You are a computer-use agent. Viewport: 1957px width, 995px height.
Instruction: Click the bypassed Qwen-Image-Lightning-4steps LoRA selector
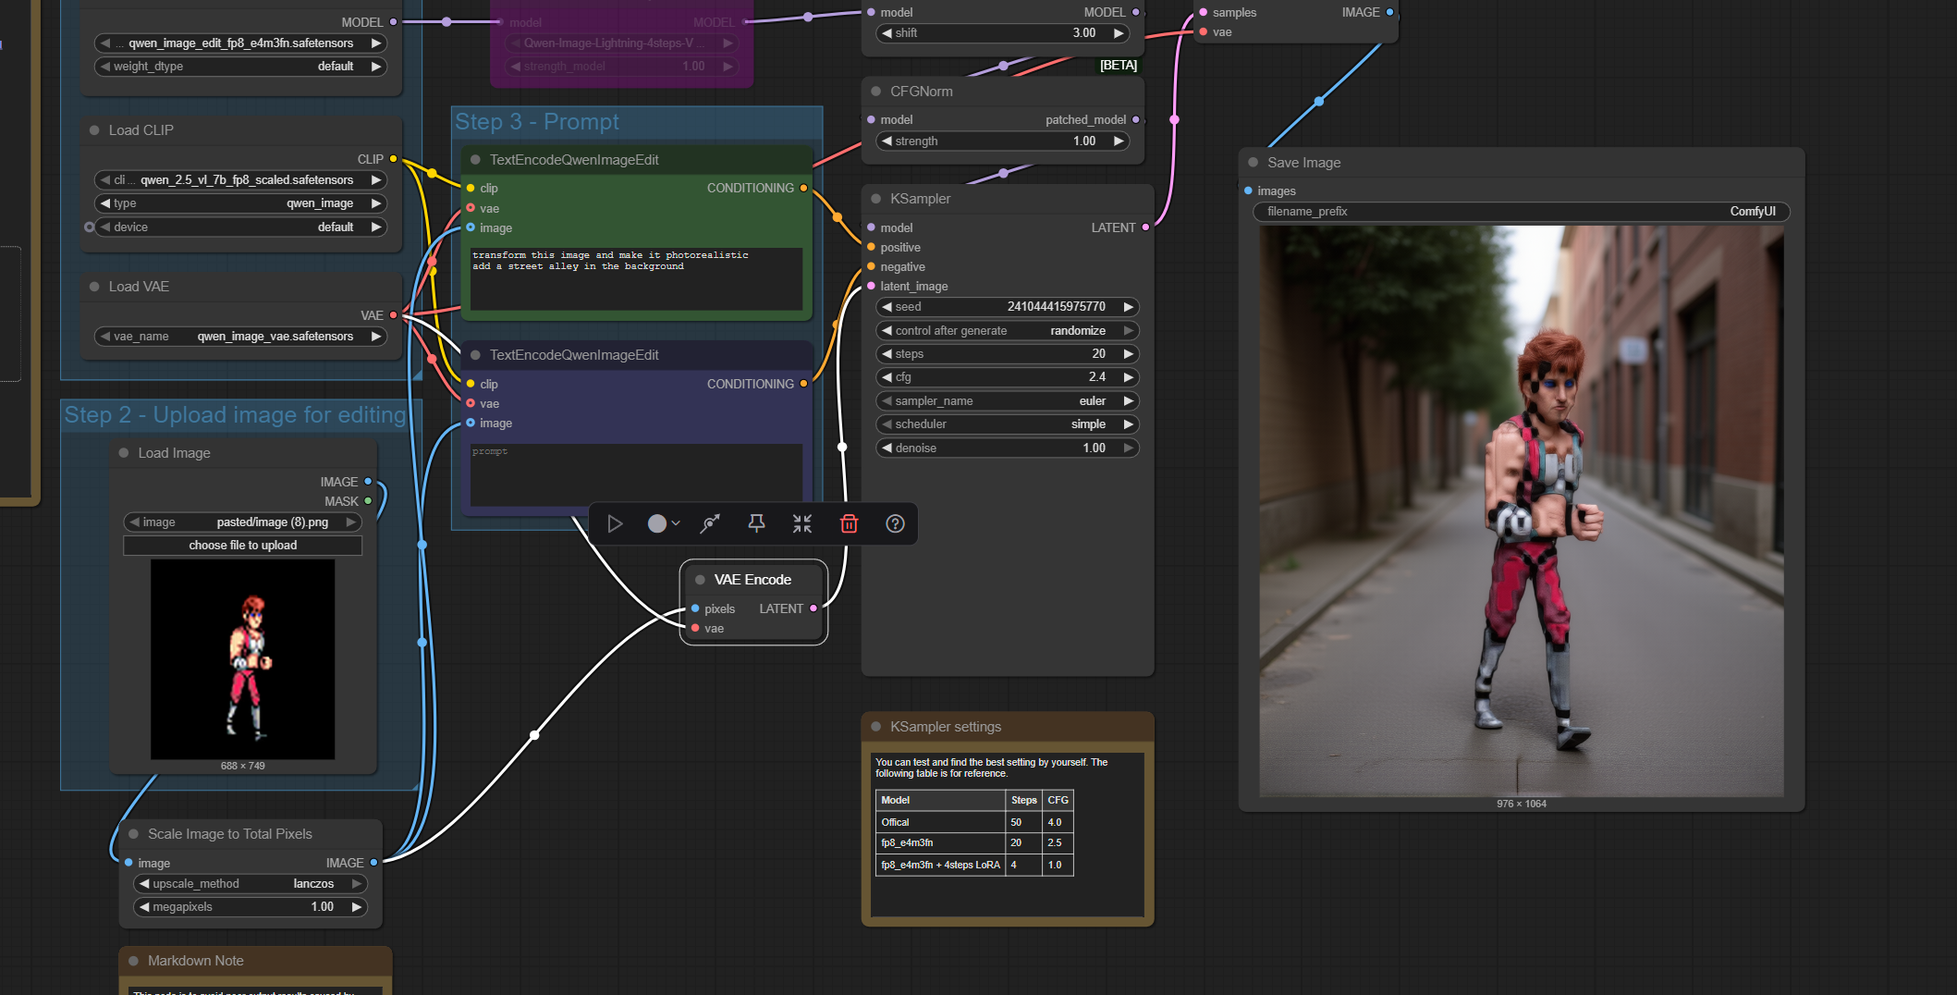(621, 43)
